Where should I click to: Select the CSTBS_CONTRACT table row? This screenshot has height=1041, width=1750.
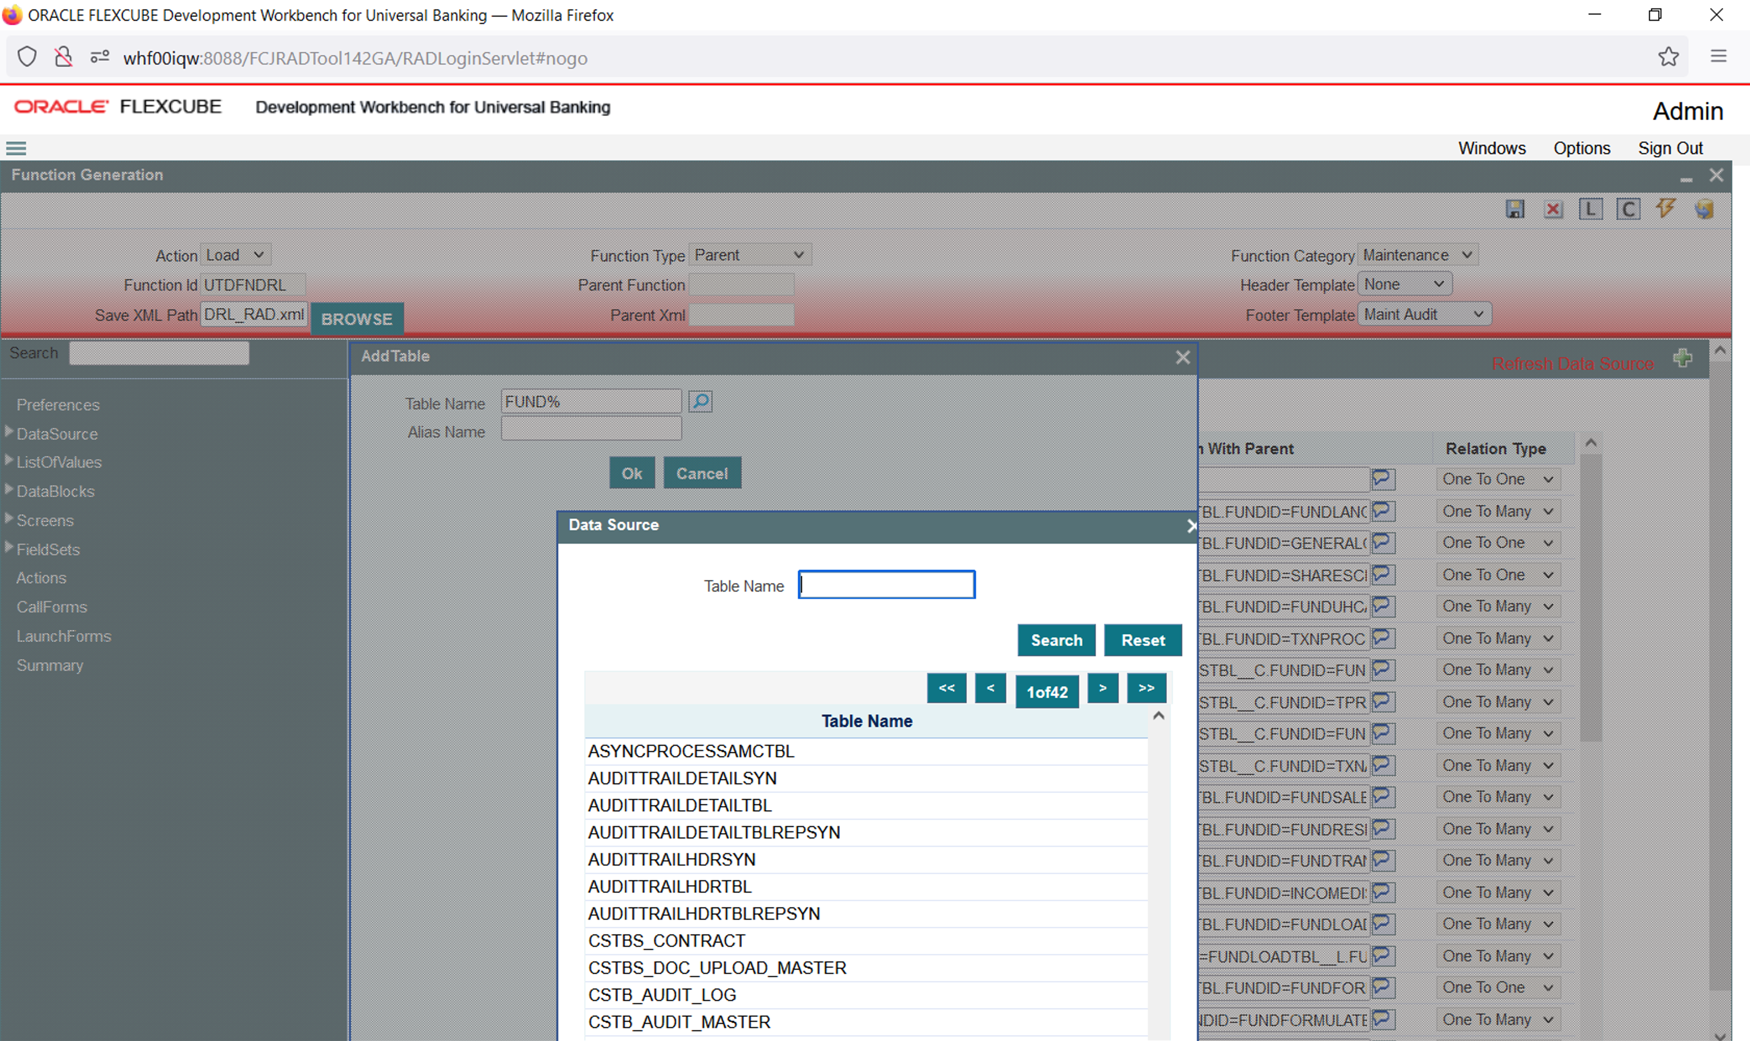(666, 940)
